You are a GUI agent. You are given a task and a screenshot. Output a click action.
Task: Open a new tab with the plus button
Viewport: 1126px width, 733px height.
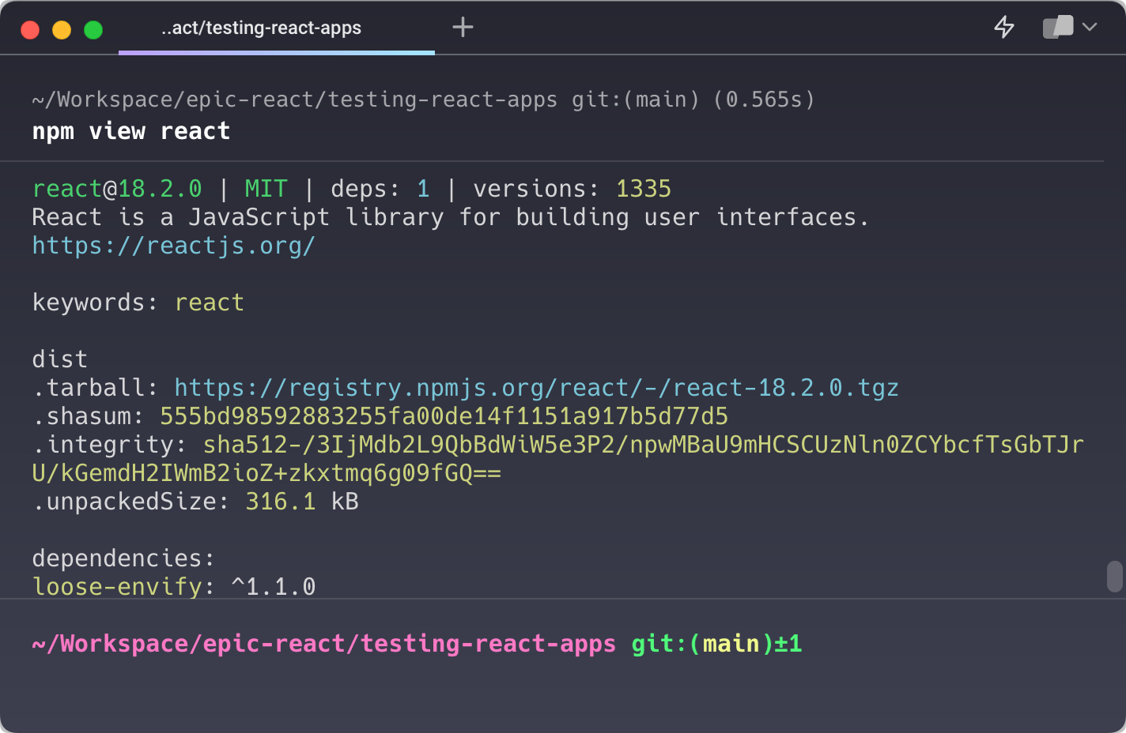point(463,28)
